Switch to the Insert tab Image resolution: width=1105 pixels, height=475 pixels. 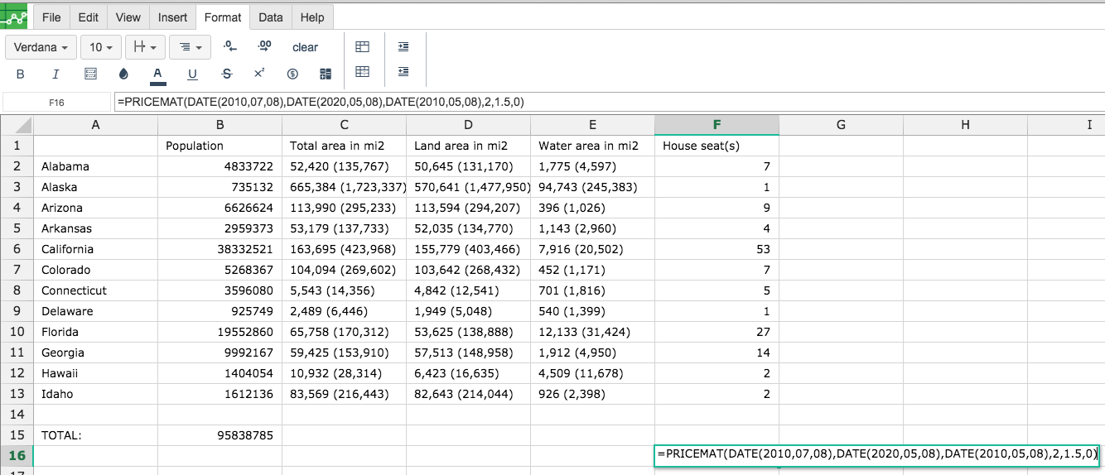click(x=172, y=17)
